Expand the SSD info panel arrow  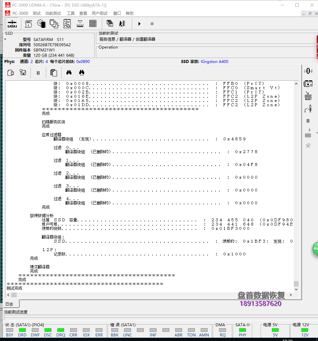coord(5,39)
